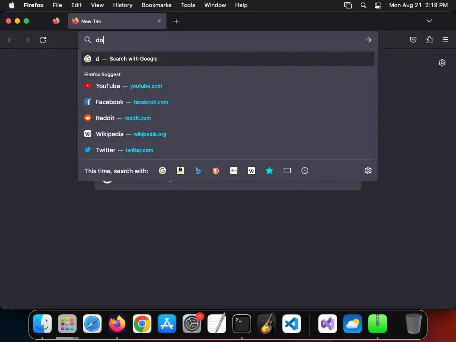Screen dimensions: 456x342
Task: Click the date and time clock
Action: (x=418, y=5)
